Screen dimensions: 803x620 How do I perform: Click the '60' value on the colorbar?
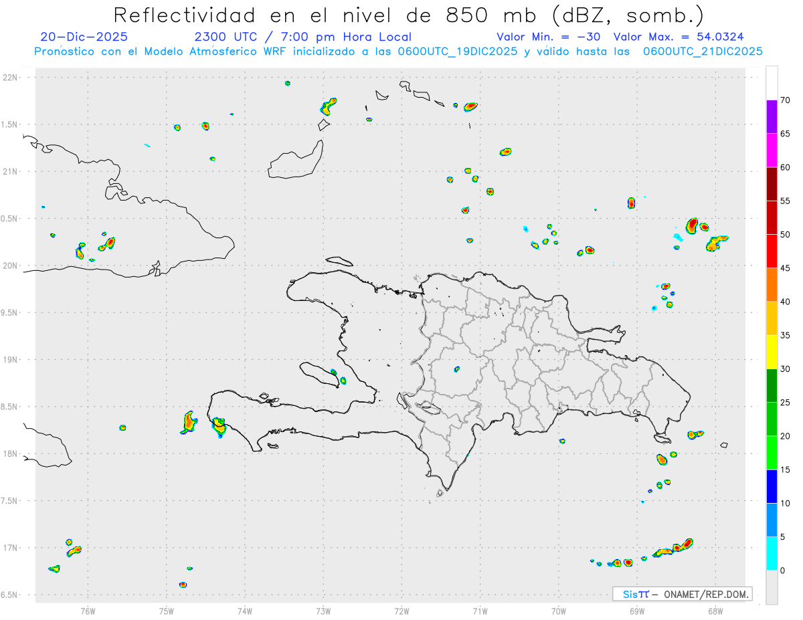click(785, 167)
